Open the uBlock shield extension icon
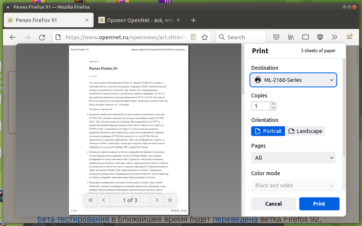362x226 pixels. coord(320,37)
